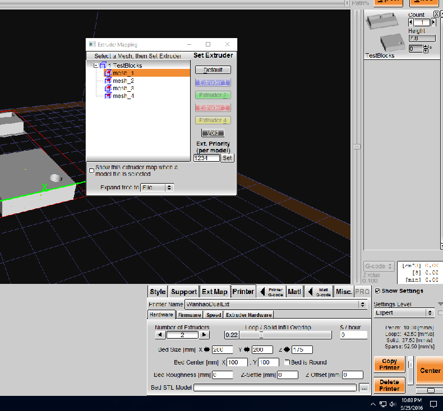Click the mesh_4 cube icon

point(108,96)
